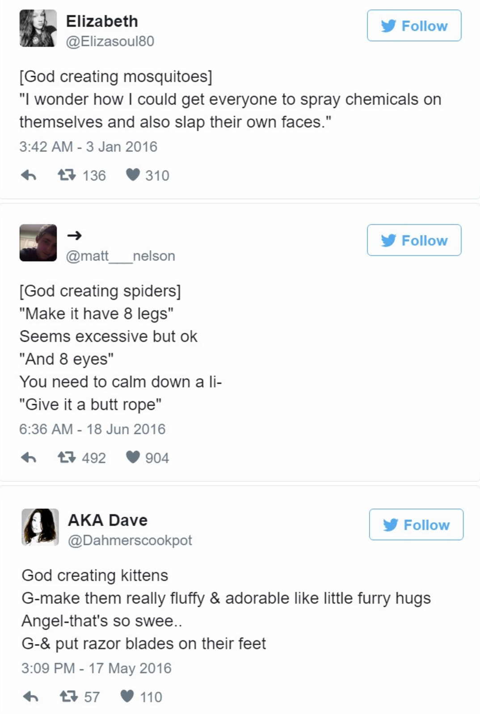Like AKA Dave's kittens tweet

[x=127, y=696]
